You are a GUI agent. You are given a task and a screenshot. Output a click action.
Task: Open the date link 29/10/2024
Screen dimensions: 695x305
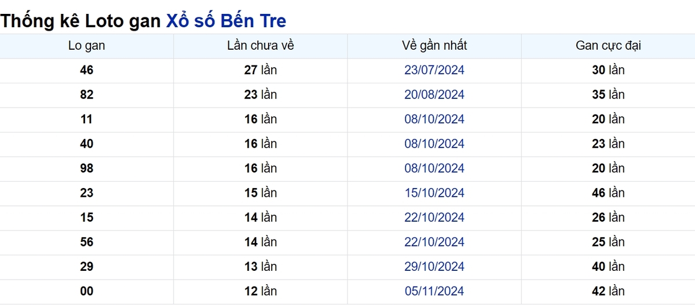(x=434, y=267)
